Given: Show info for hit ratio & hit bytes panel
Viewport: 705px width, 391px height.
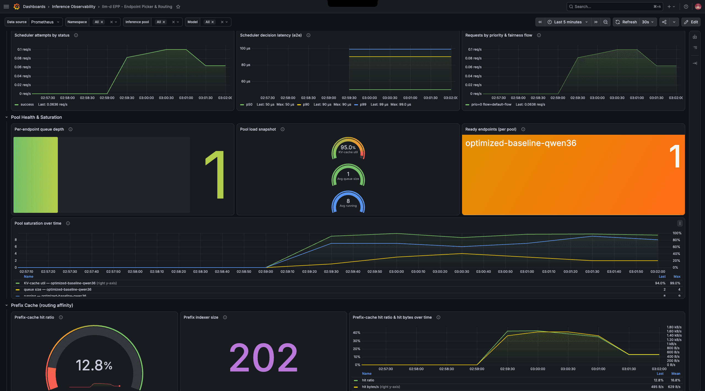Looking at the screenshot, I should click(x=438, y=317).
